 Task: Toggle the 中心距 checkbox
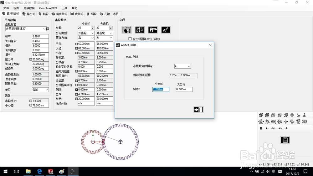31,105
